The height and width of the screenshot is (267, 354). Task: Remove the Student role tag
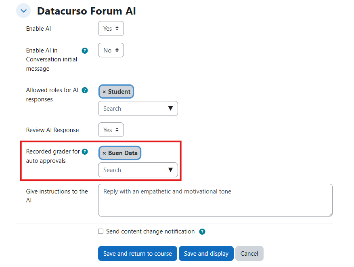pos(104,92)
